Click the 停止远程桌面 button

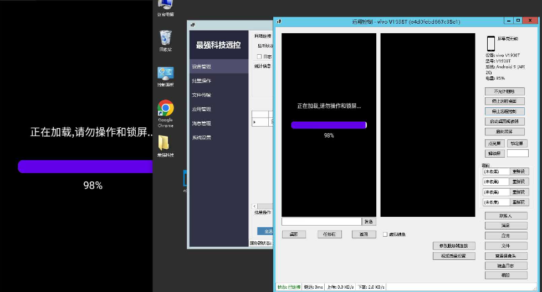pos(505,101)
